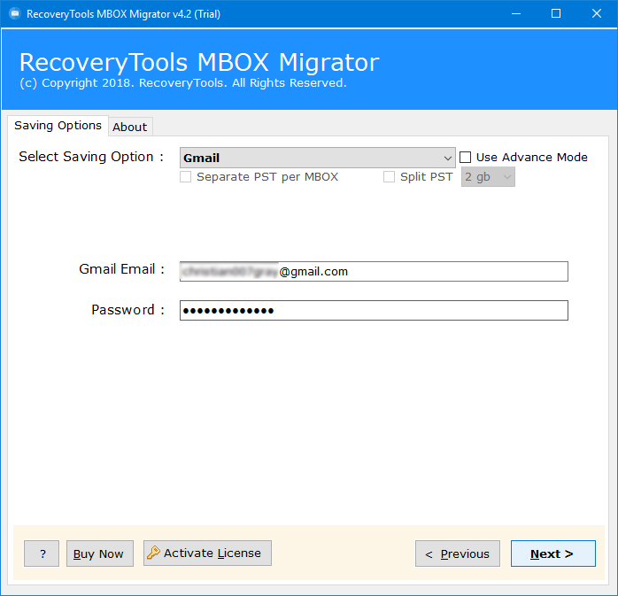
Task: Click the copyright 2018 RecoveryTools text
Action: coord(183,82)
